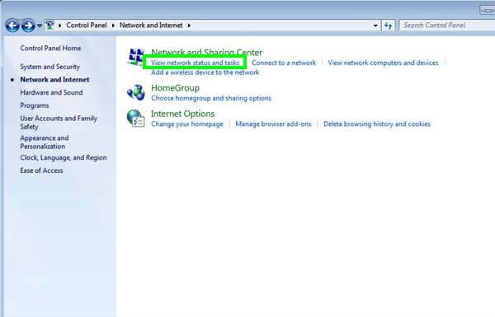
Task: Open the recent pages dropdown arrow
Action: [40, 26]
